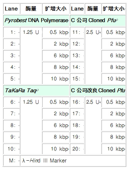Select the lane 11: cell
Viewport: 135px width, 169px height.
click(x=77, y=32)
